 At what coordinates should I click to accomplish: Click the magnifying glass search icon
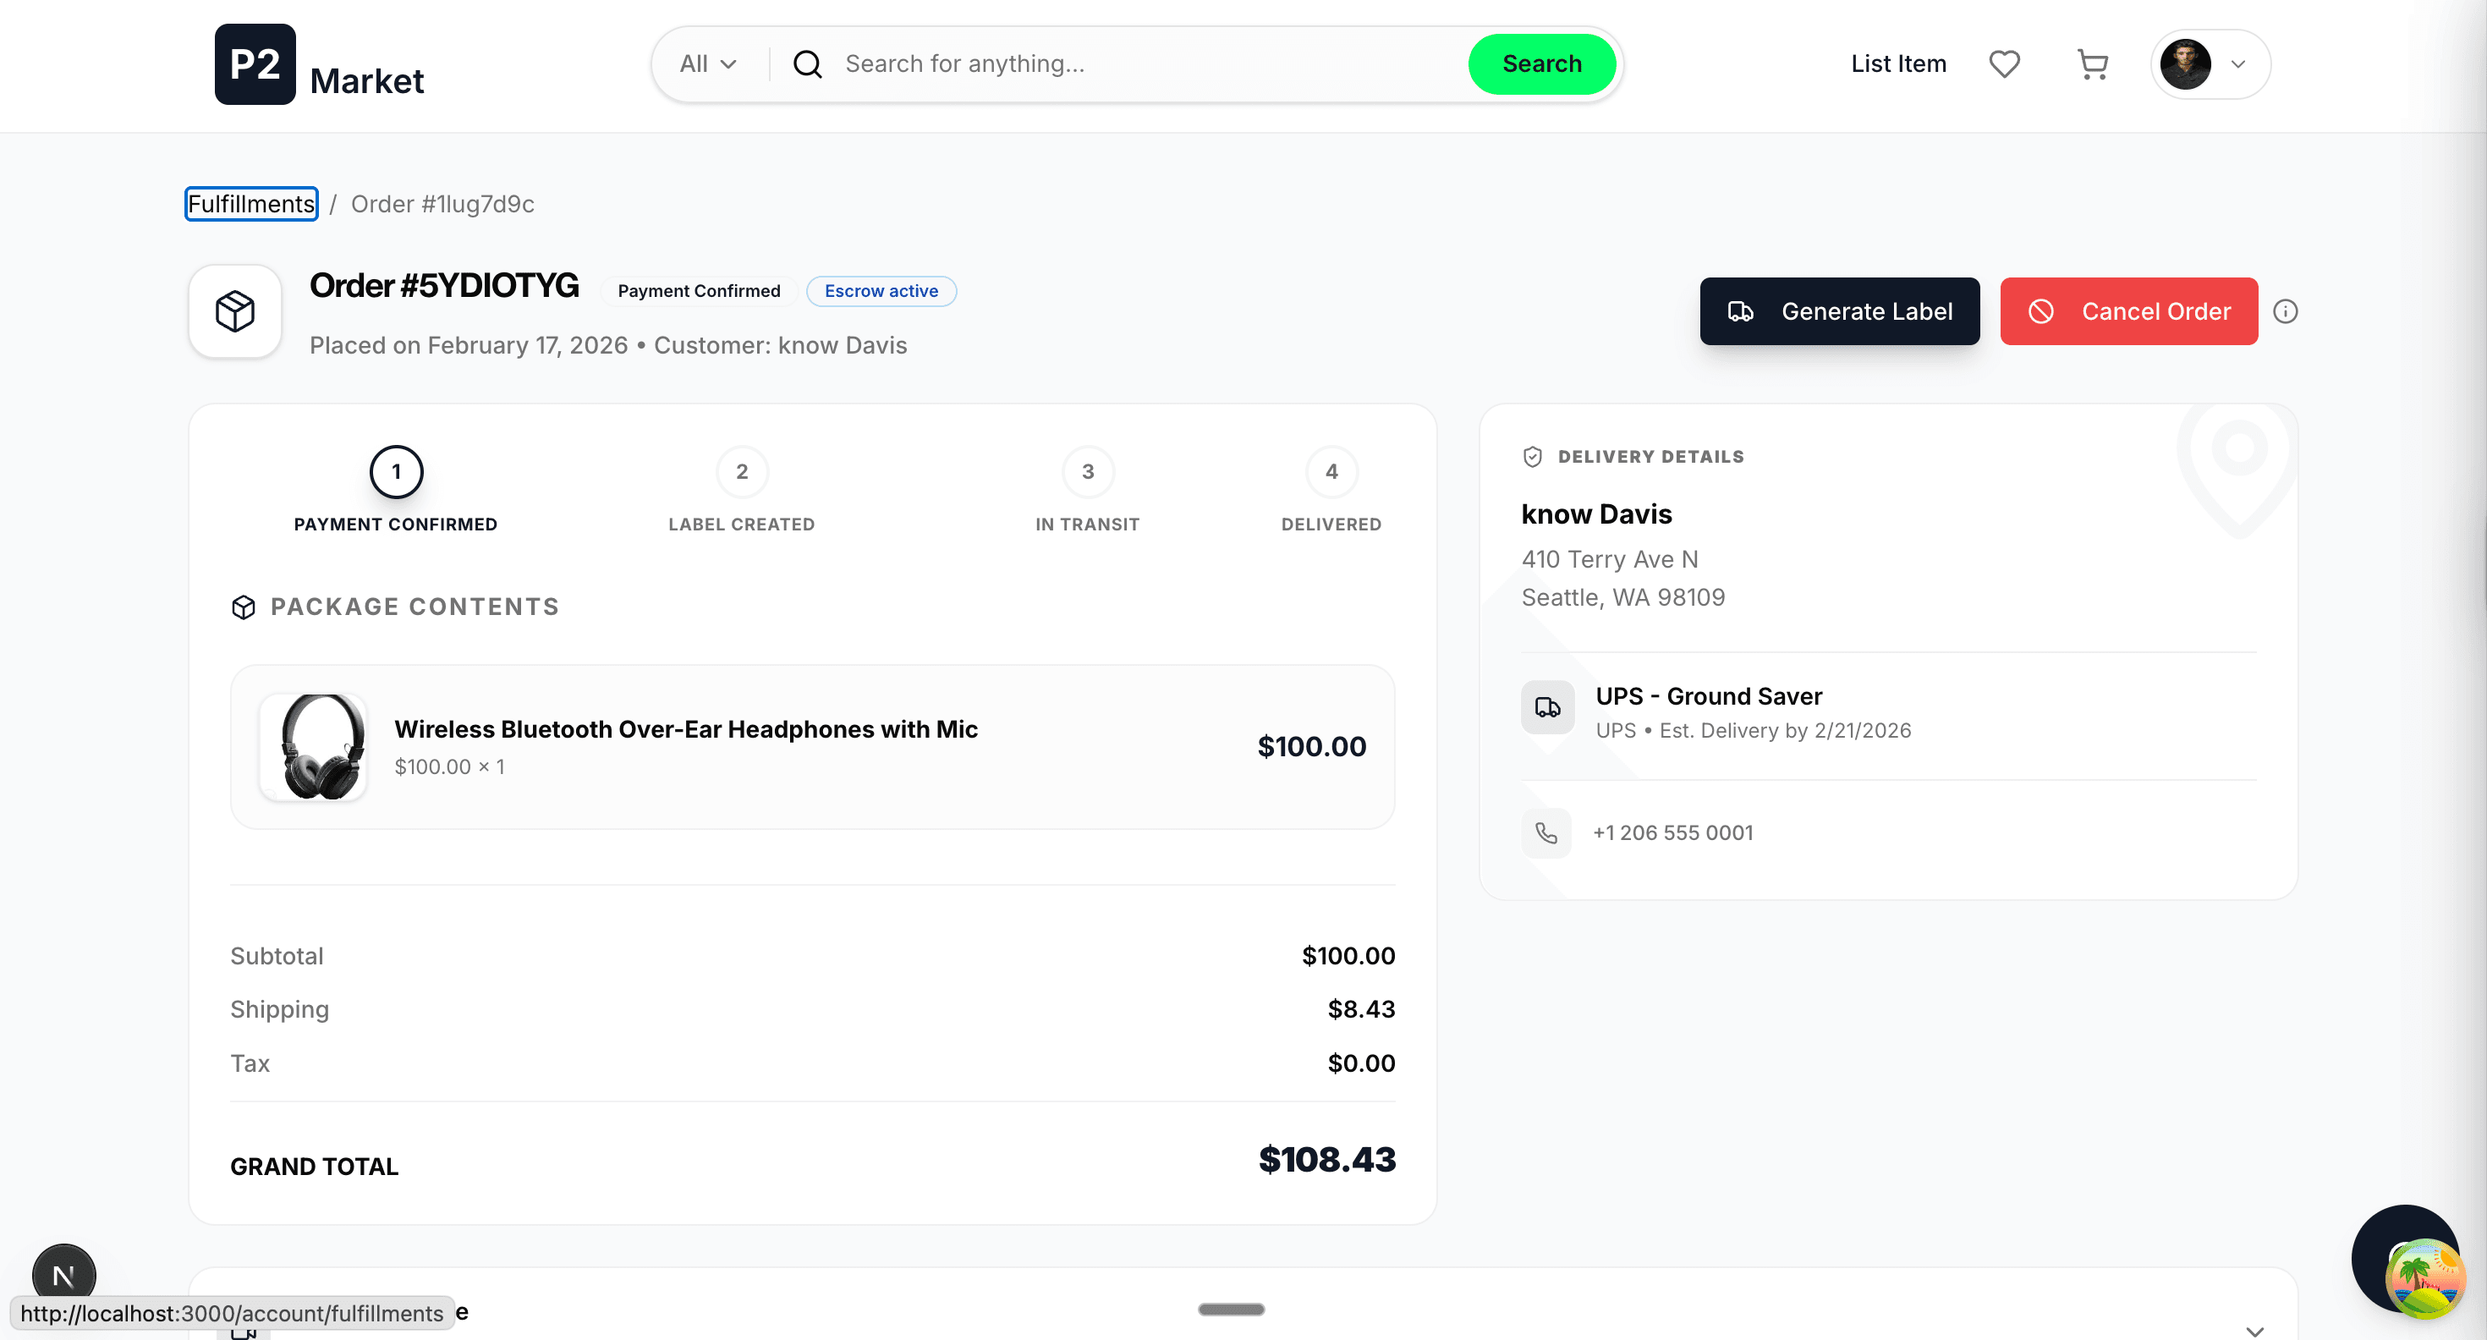tap(807, 63)
